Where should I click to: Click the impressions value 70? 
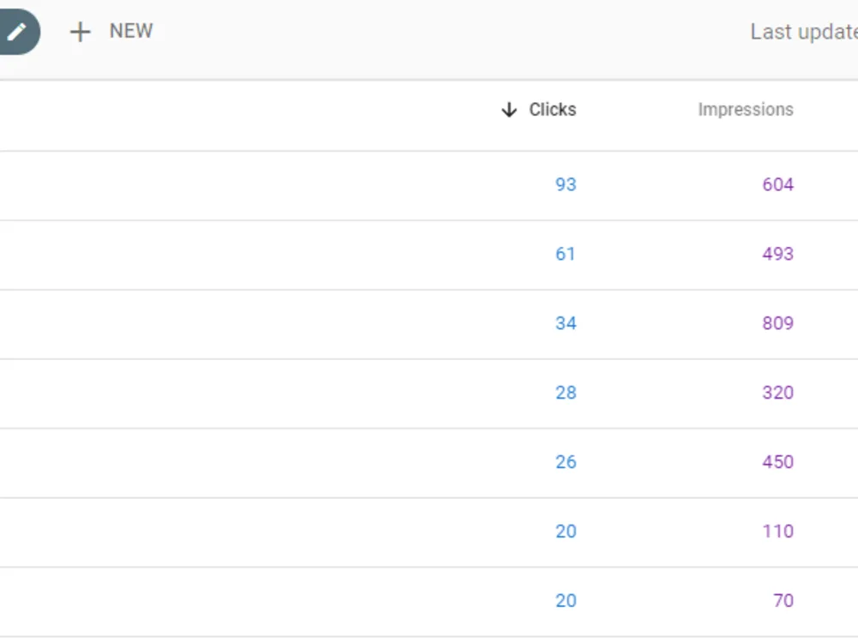[x=783, y=602]
